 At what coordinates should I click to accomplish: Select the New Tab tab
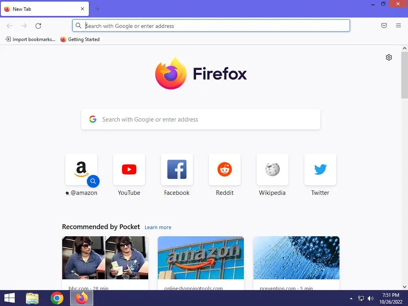[x=45, y=9]
